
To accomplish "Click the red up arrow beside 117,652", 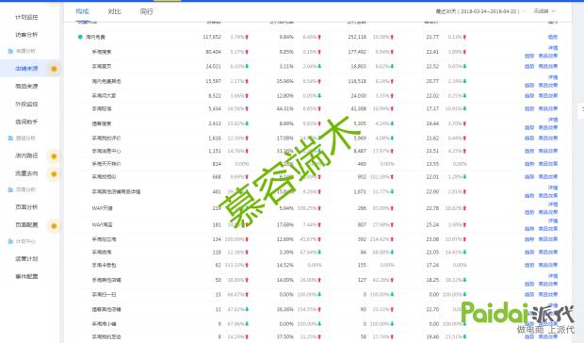I will click(x=247, y=38).
